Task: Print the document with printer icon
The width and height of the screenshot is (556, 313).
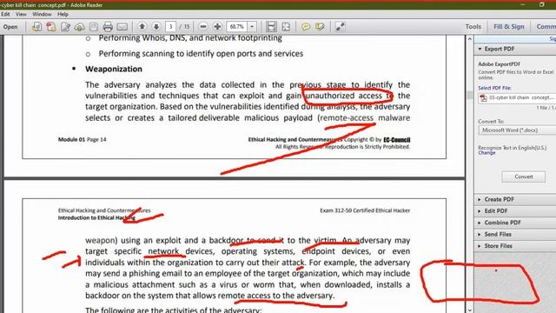Action: [108, 27]
